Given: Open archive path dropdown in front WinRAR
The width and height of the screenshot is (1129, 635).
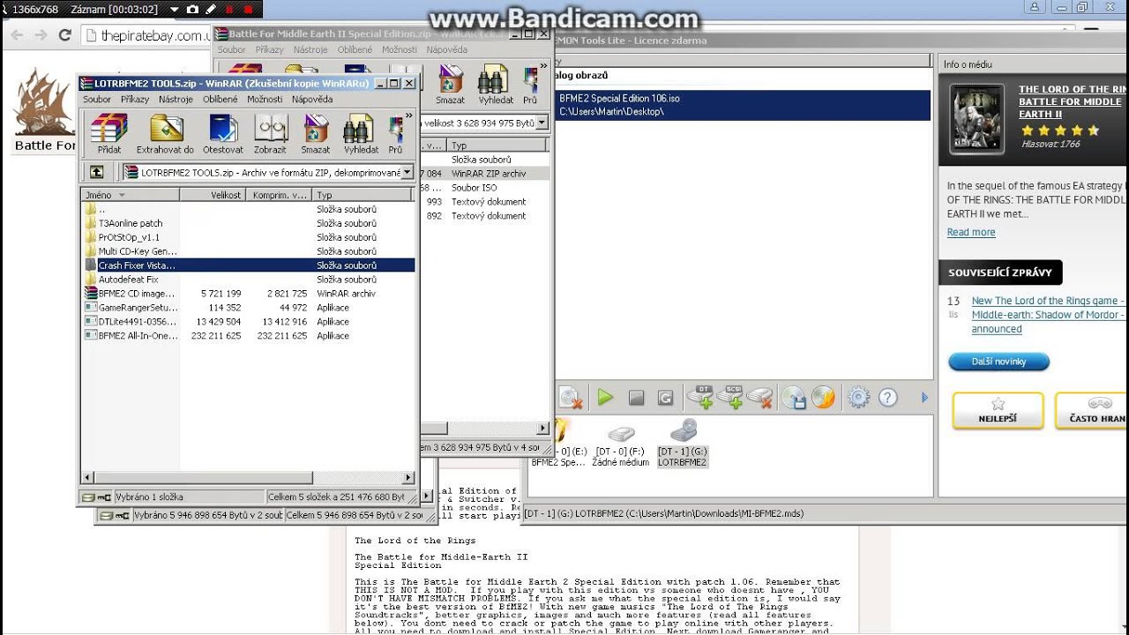Looking at the screenshot, I should click(407, 172).
